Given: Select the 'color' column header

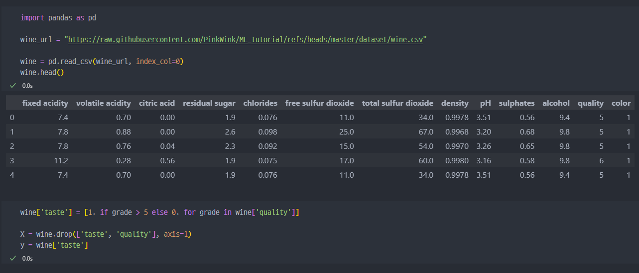Looking at the screenshot, I should point(621,103).
